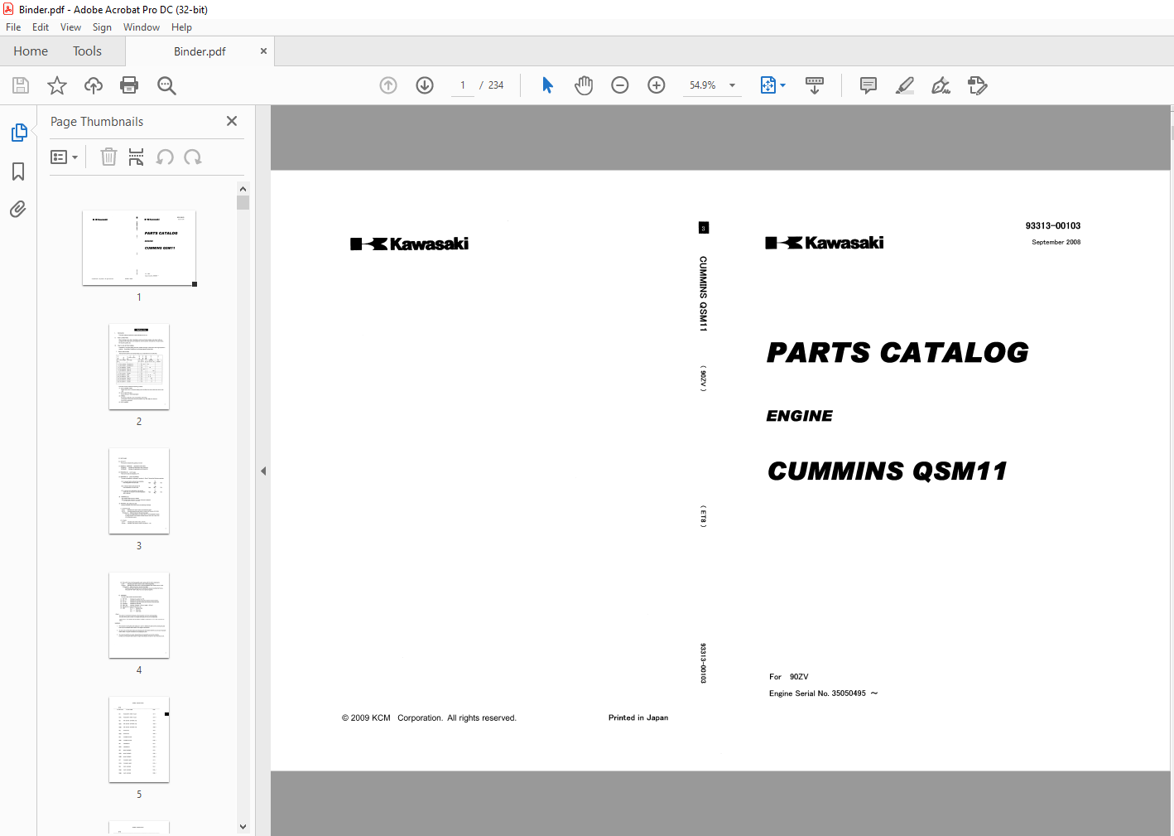Screen dimensions: 1174x836
Task: Select page 1 thumbnail
Action: click(139, 248)
